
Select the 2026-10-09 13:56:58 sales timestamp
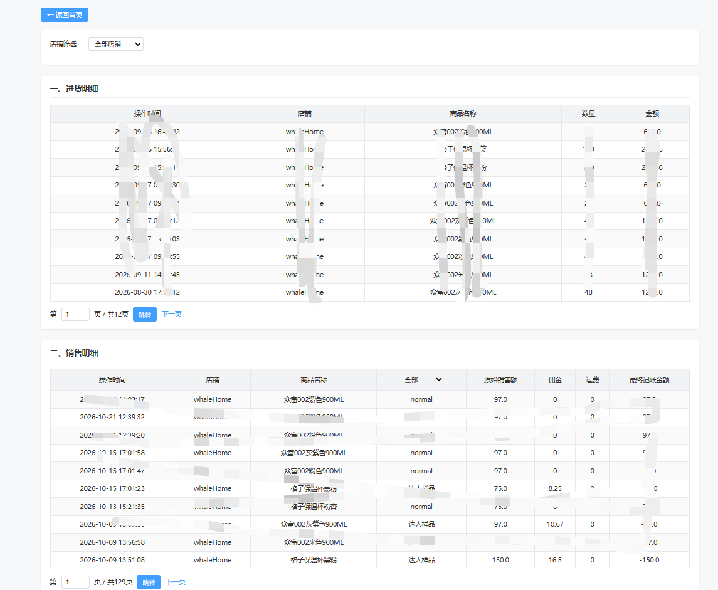click(112, 542)
